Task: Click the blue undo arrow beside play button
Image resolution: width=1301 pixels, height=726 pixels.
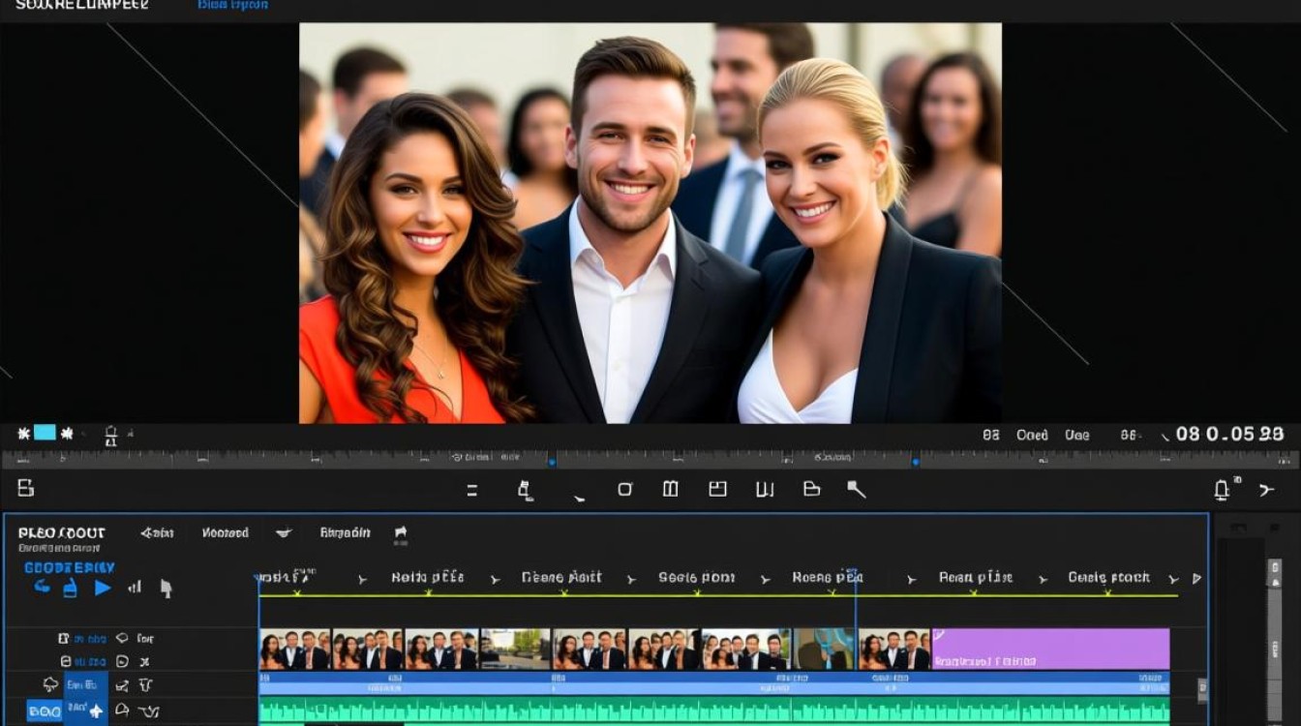Action: pyautogui.click(x=42, y=587)
